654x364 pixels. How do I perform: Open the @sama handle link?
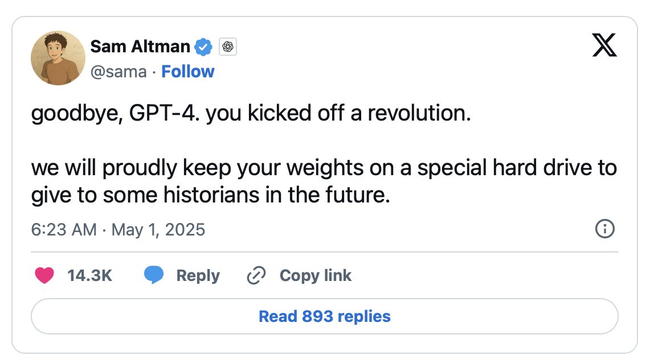pyautogui.click(x=118, y=72)
